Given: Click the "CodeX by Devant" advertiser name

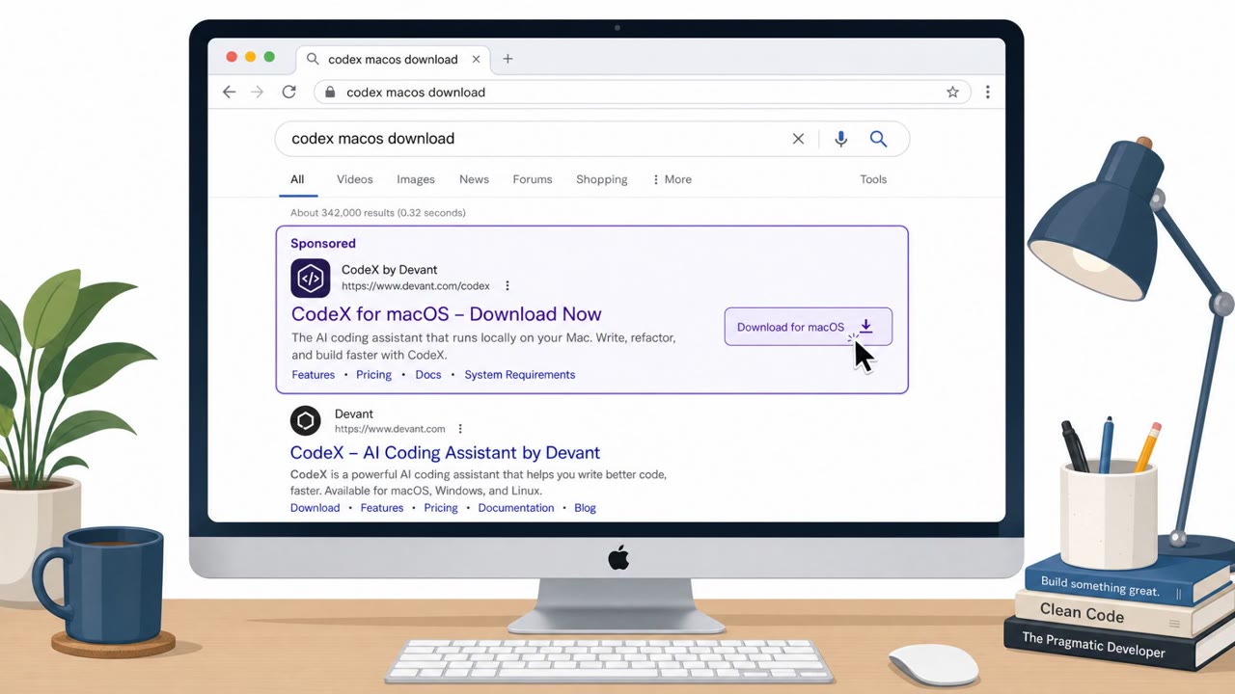Looking at the screenshot, I should click(x=390, y=270).
